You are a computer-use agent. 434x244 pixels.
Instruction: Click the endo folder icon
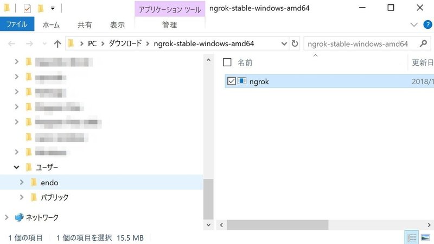click(34, 182)
